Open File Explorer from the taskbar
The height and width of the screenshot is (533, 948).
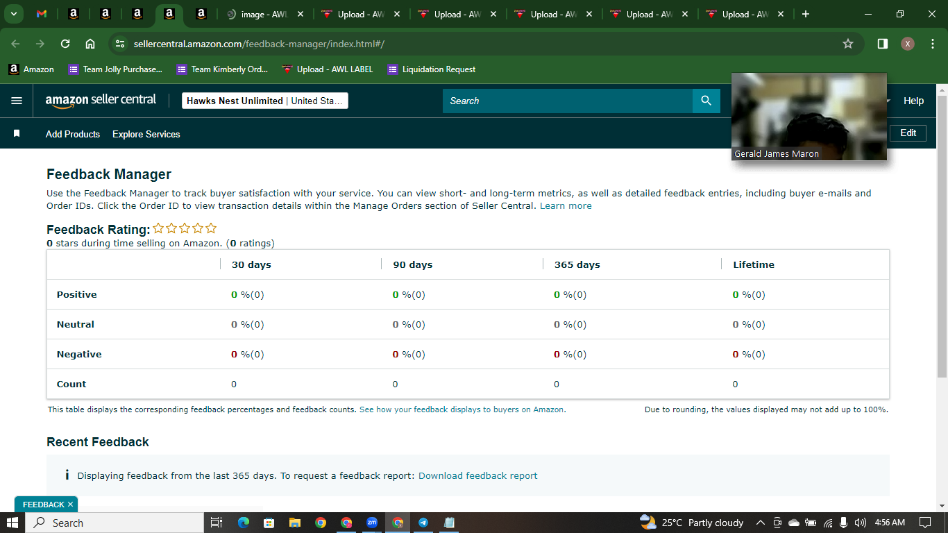coord(294,523)
